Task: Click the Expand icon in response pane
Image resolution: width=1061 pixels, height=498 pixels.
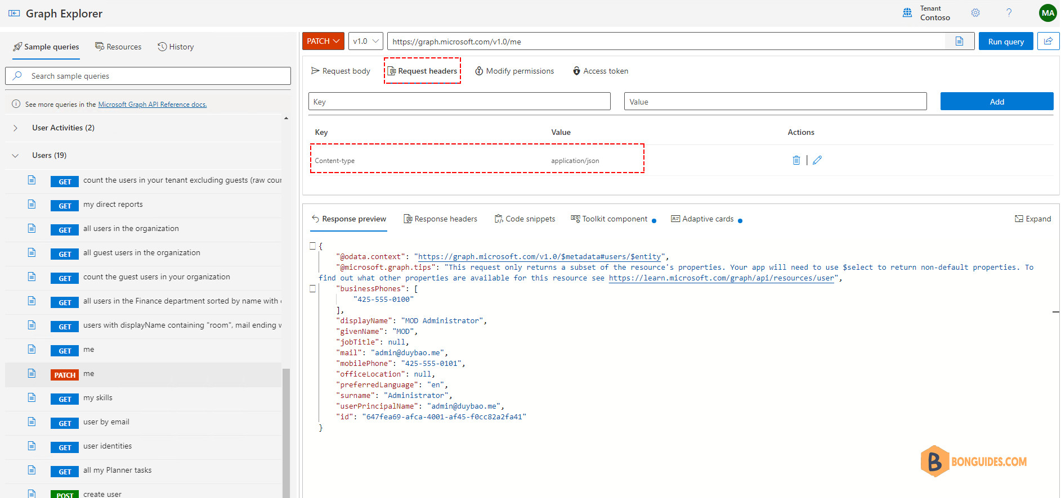Action: [x=1019, y=219]
